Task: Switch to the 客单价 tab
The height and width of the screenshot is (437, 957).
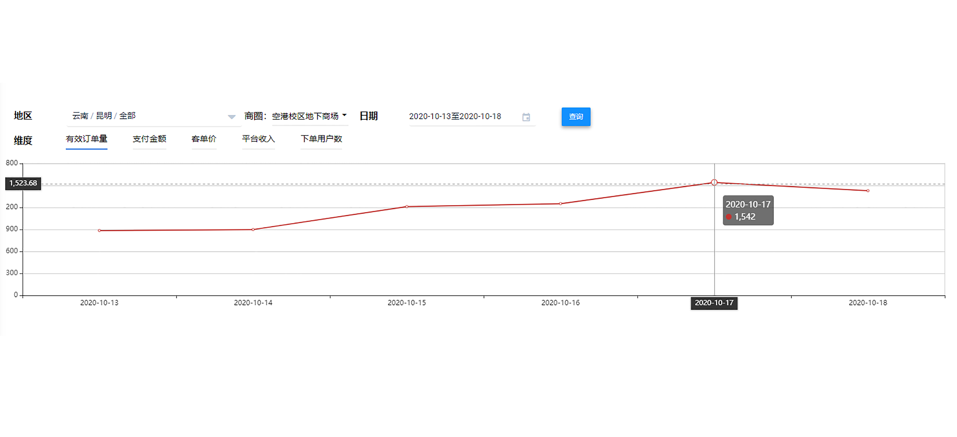Action: 204,139
